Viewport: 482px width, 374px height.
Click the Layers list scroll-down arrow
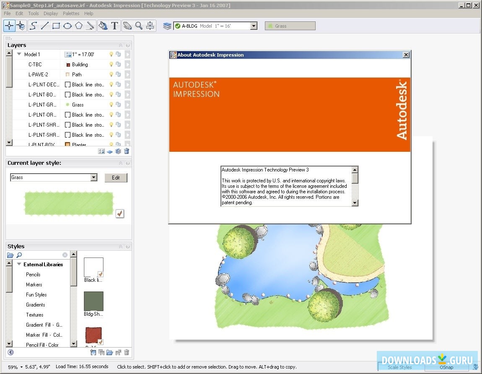coord(9,143)
